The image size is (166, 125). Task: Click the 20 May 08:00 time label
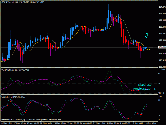(x=46, y=123)
